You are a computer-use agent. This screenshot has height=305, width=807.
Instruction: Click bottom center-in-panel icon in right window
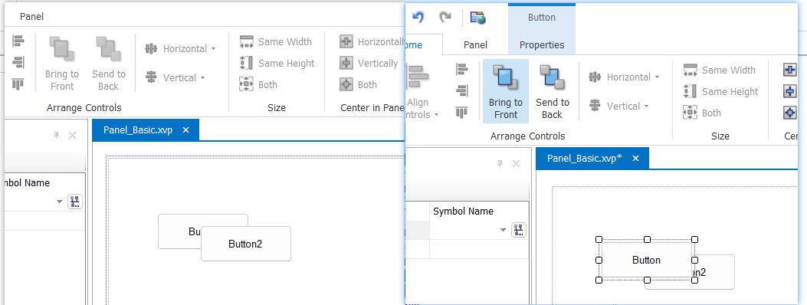coord(790,113)
